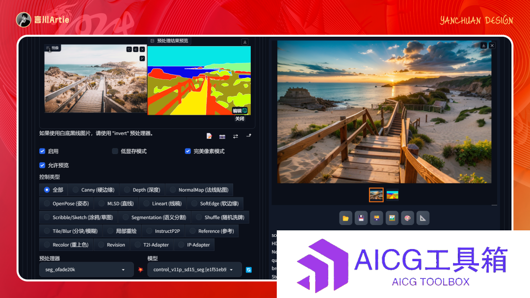
Task: Click the new canvas icon under the preview
Action: coord(209,136)
